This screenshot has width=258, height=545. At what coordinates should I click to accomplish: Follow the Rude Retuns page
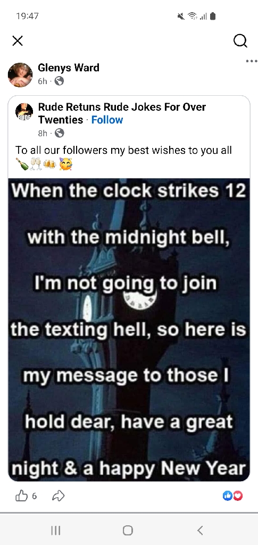click(x=107, y=120)
